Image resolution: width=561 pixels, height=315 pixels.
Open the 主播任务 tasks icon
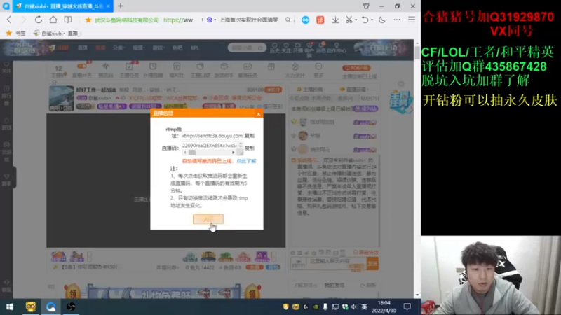coord(129,70)
